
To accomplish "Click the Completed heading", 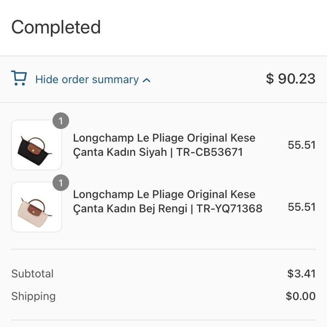I will pyautogui.click(x=56, y=27).
